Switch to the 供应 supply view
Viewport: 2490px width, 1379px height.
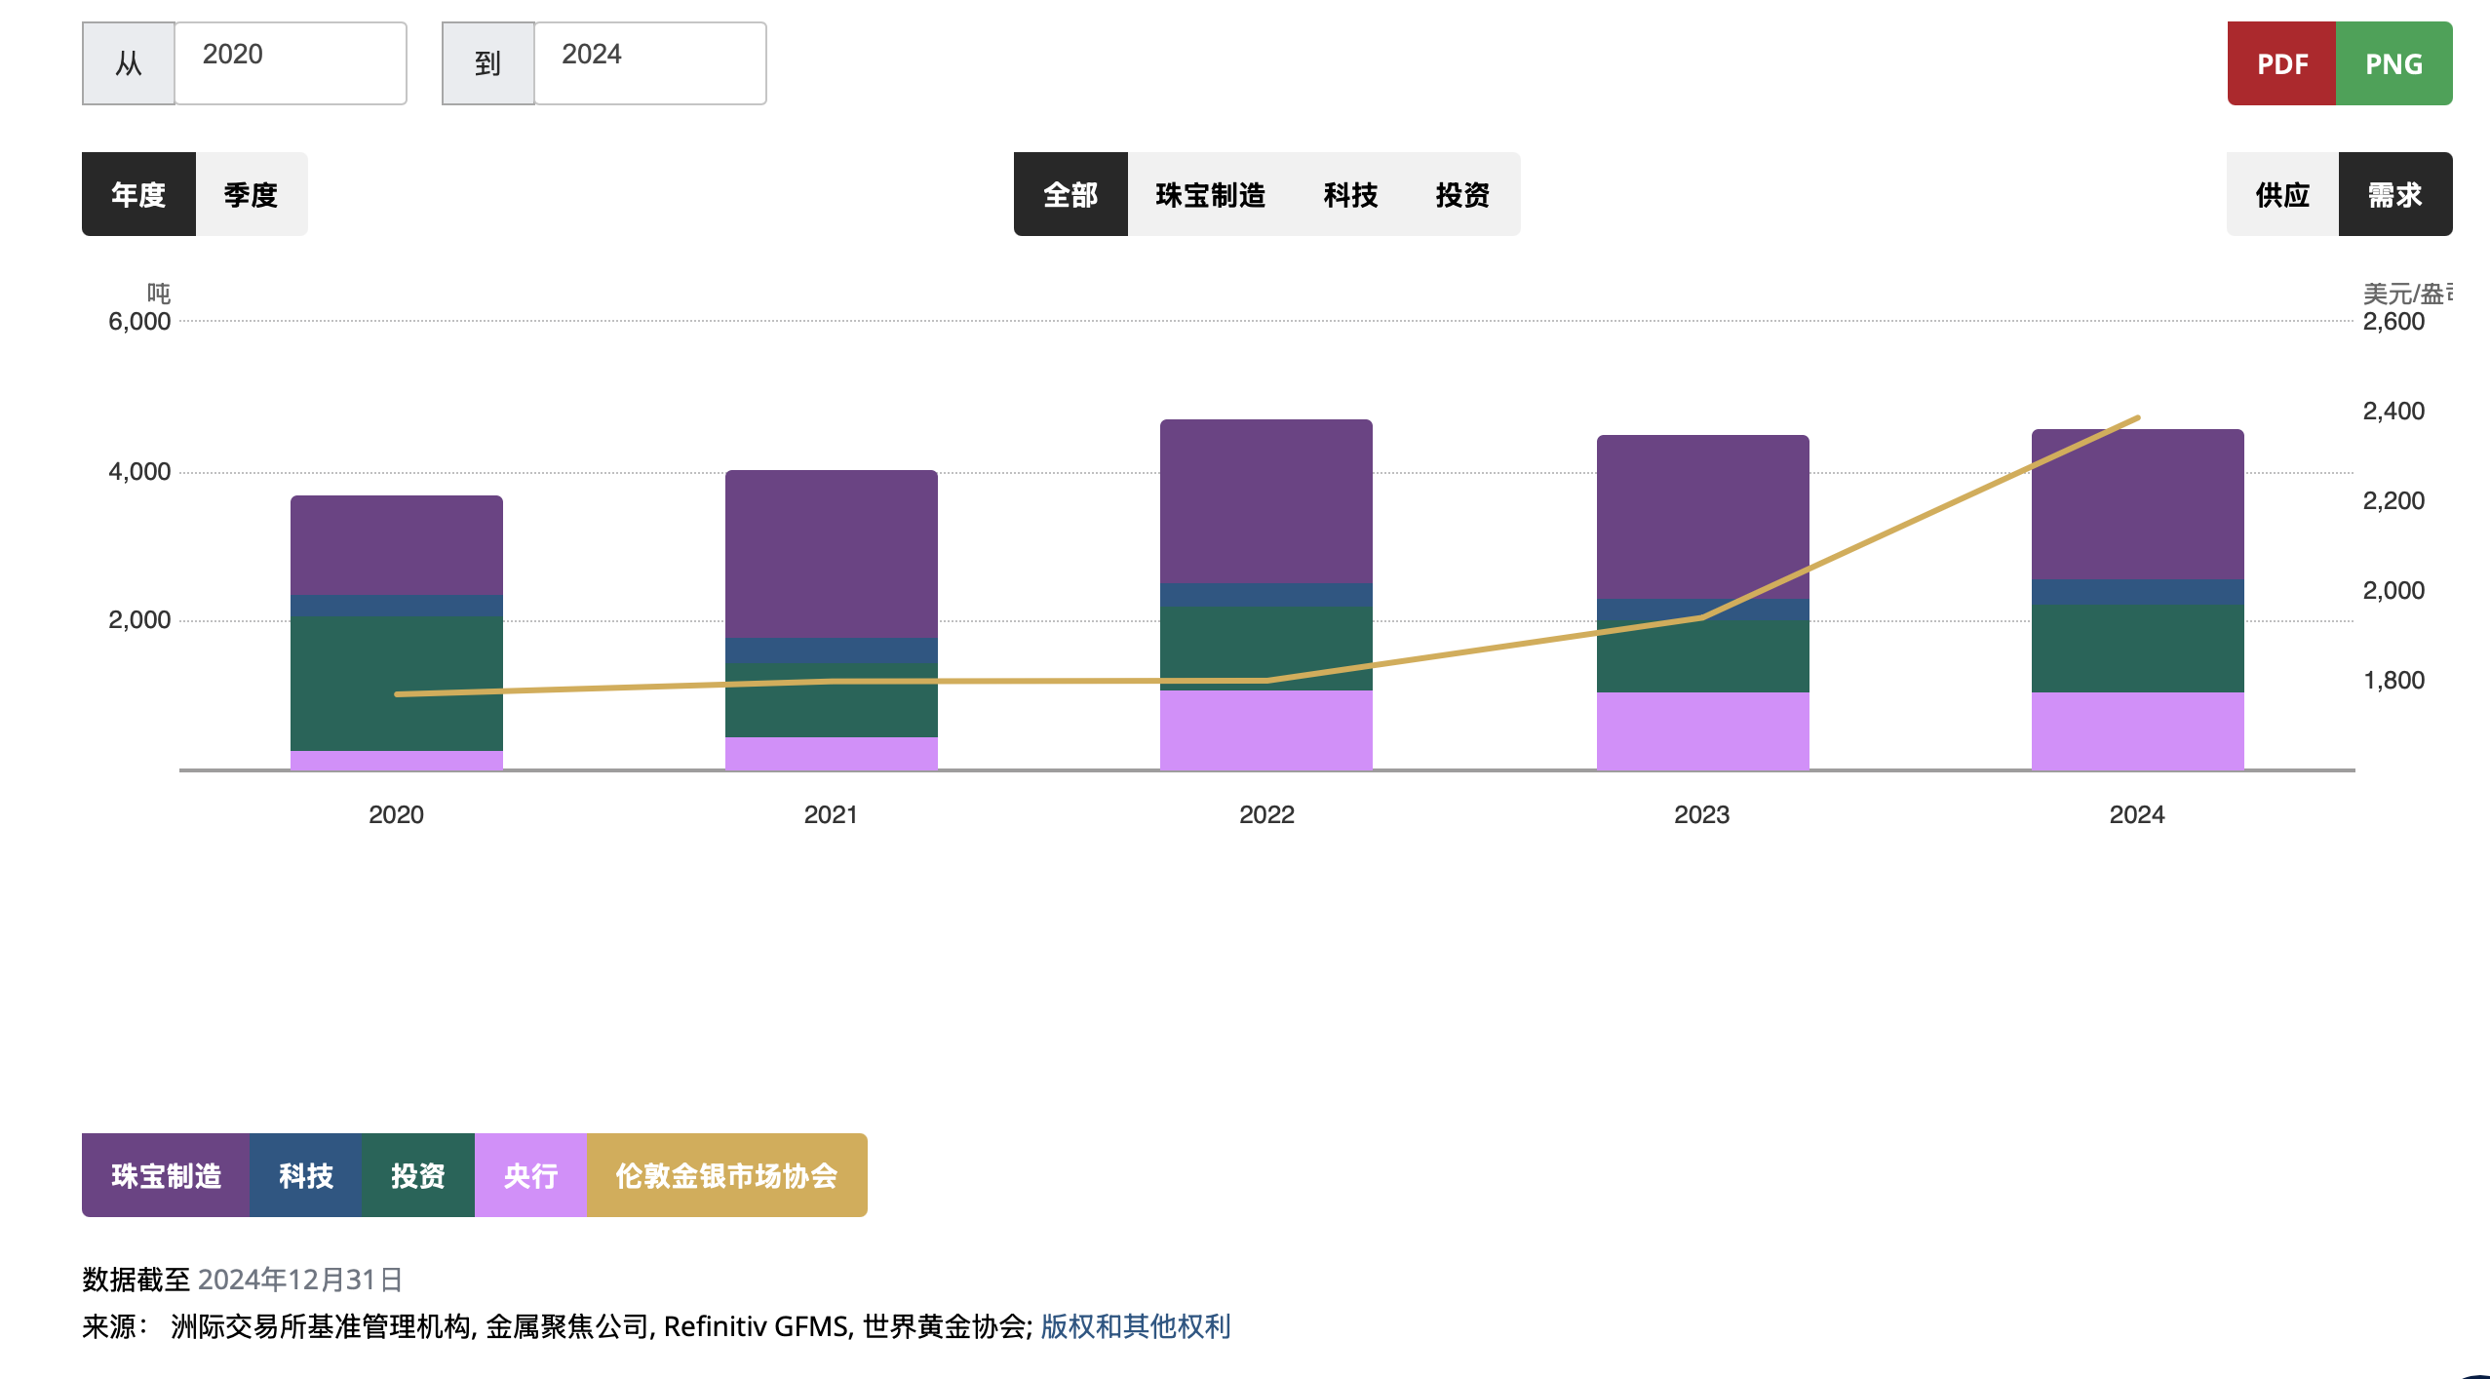2281,194
